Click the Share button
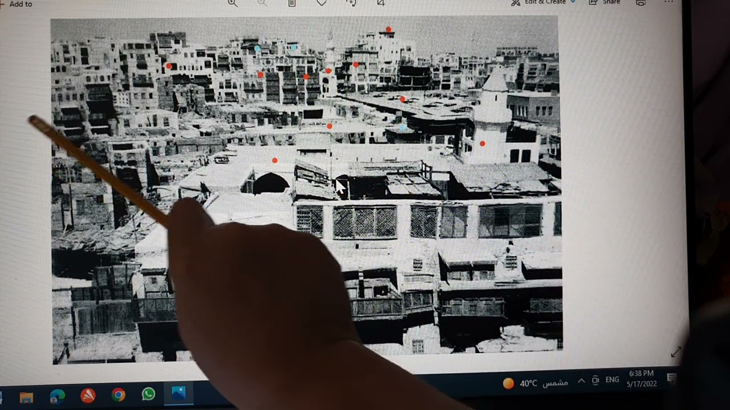This screenshot has height=410, width=730. tap(605, 2)
